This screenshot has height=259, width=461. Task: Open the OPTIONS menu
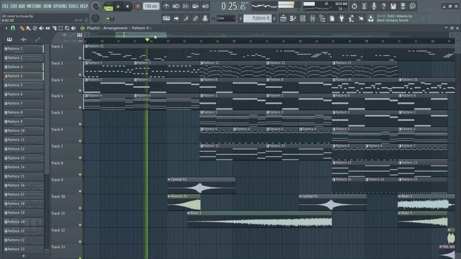tap(60, 6)
